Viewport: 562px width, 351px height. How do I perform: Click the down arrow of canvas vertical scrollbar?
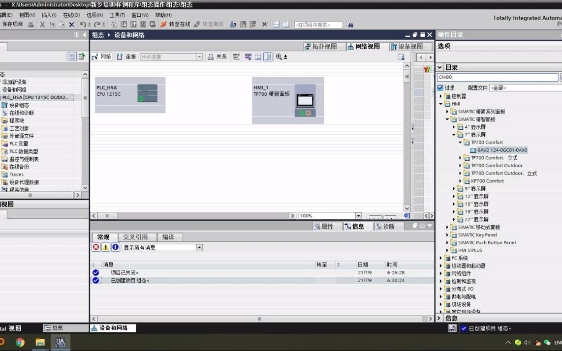tap(407, 208)
